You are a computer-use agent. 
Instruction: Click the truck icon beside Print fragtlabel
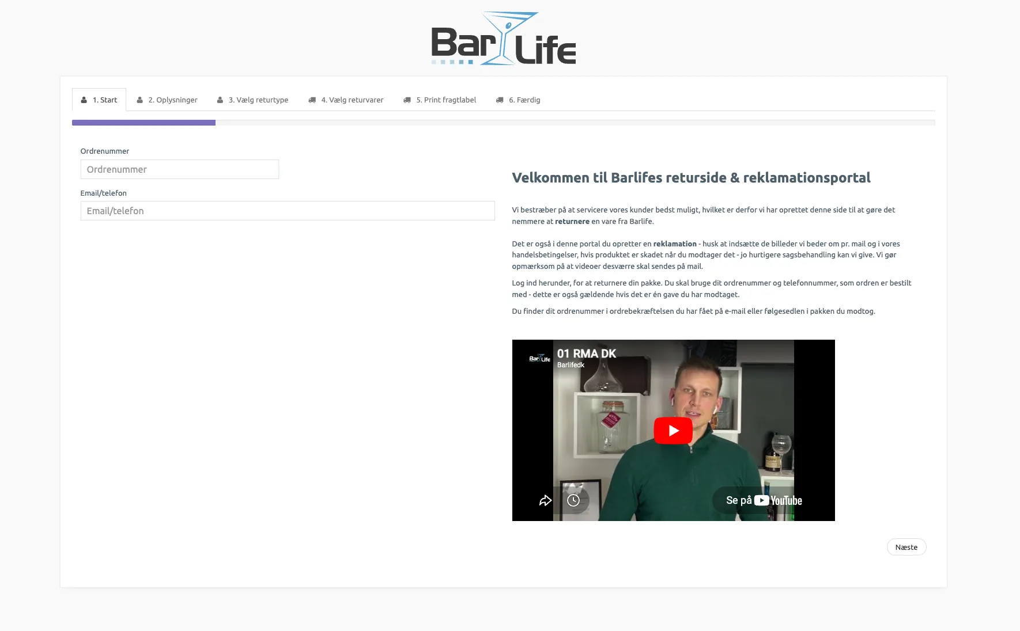[x=407, y=100]
